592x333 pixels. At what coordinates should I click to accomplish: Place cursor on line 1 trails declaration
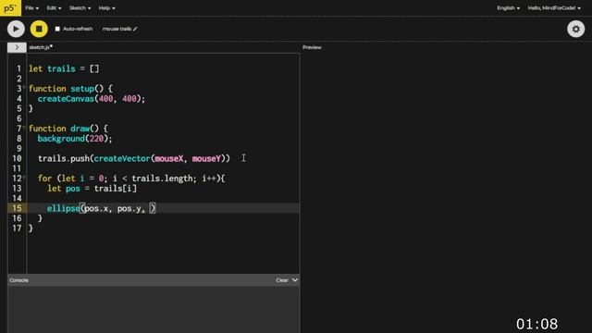pos(64,68)
